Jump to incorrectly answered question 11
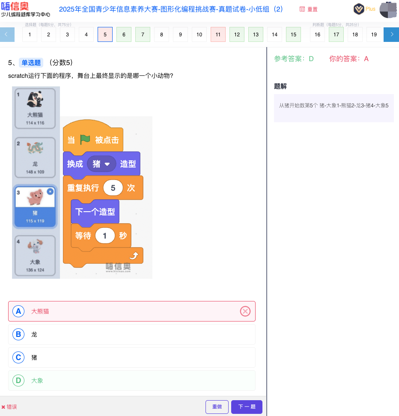The height and width of the screenshot is (416, 399). coord(218,35)
